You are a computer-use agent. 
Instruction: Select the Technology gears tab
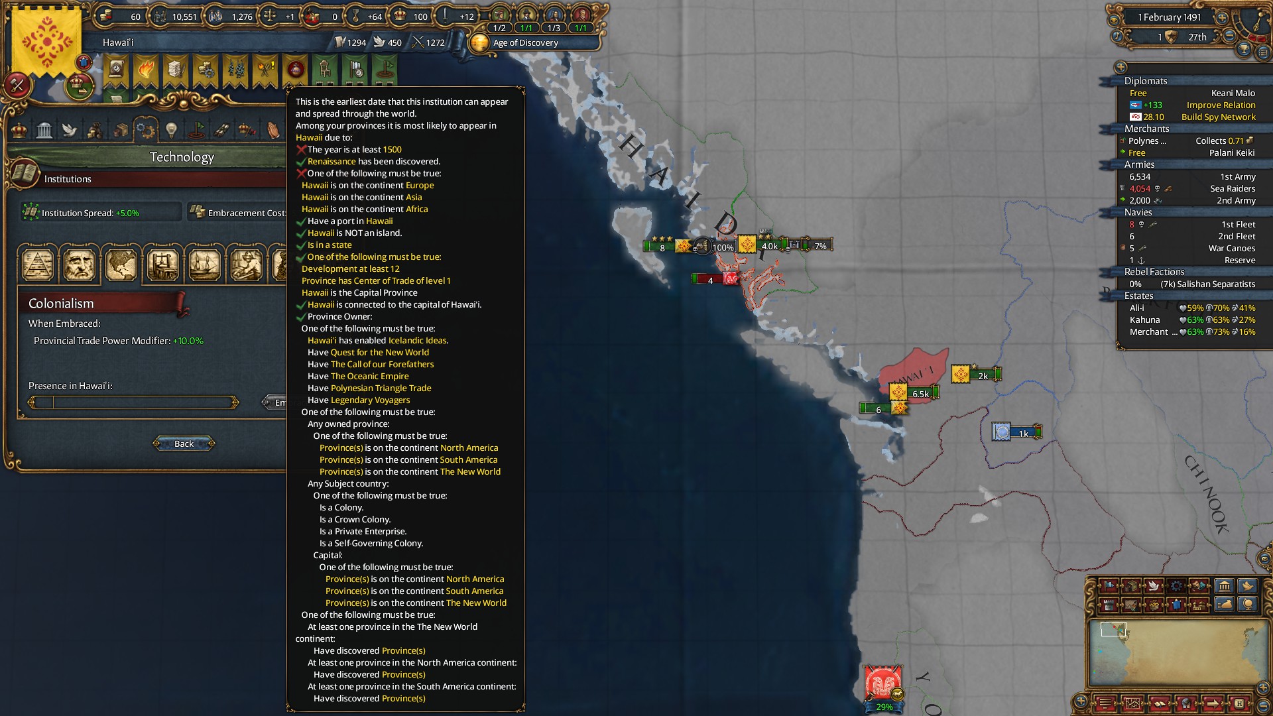(146, 129)
